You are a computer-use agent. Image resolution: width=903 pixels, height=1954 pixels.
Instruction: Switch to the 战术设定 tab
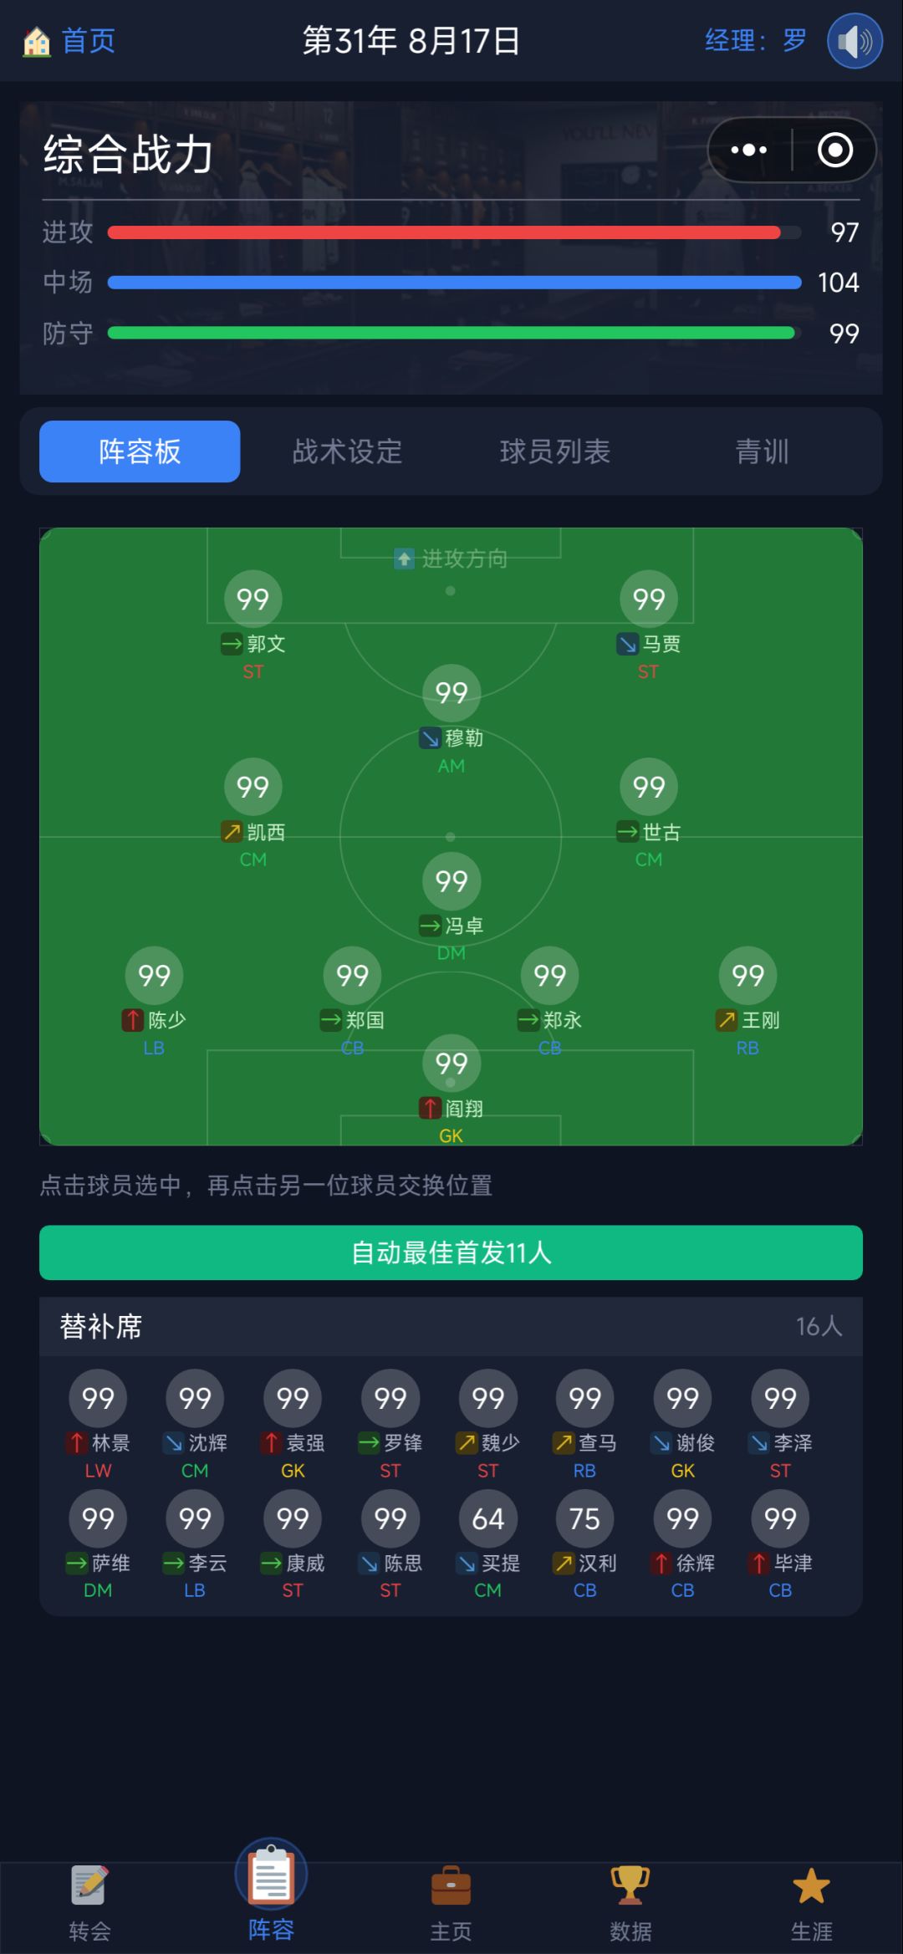click(x=347, y=452)
